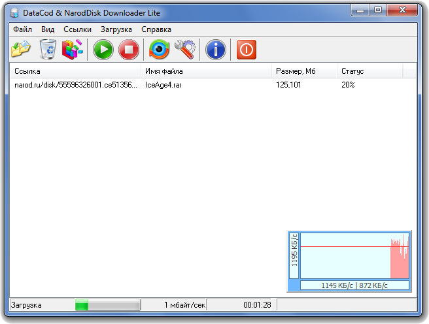
Task: Stop download with red stop button
Action: click(x=129, y=50)
